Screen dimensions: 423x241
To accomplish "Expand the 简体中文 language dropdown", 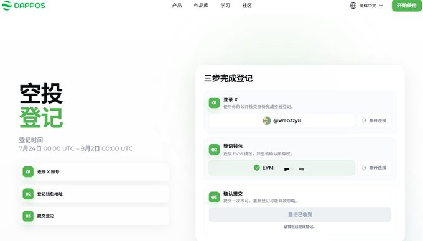I will click(x=371, y=6).
